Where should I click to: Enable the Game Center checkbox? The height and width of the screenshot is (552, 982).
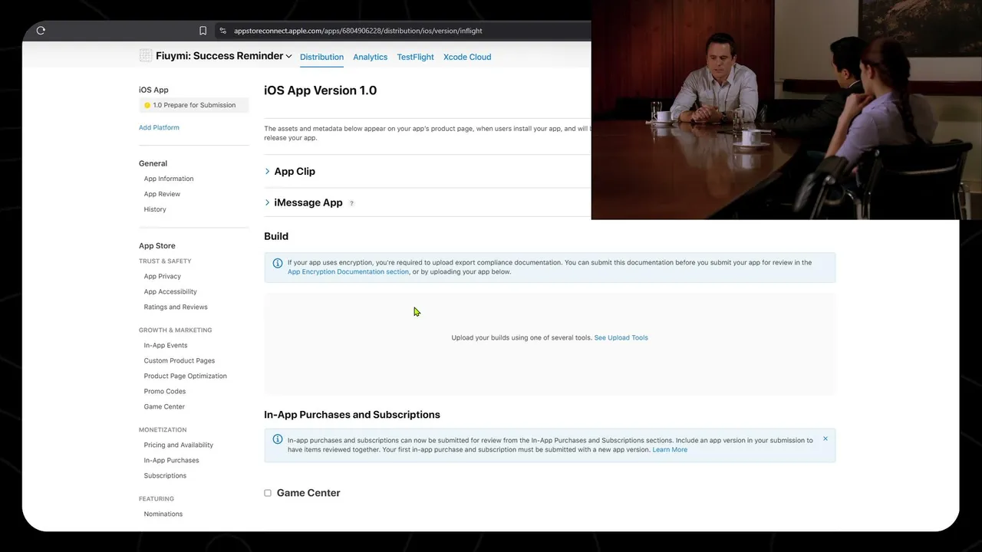(268, 493)
